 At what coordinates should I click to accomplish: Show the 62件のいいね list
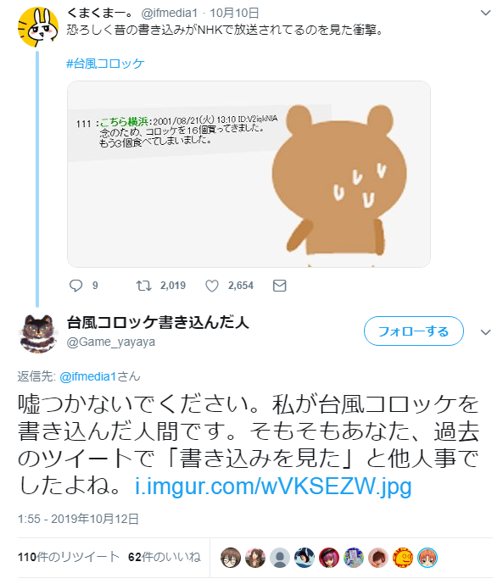click(x=165, y=557)
